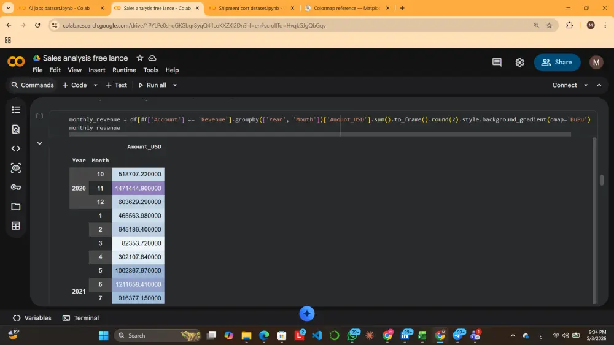
Task: Add a new Text cell
Action: 116,85
